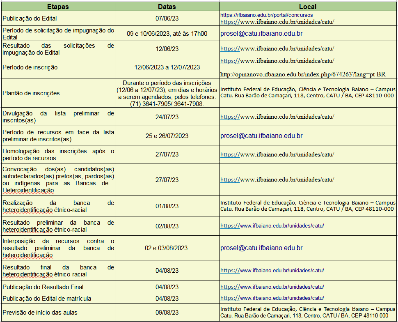Open the opinanovo.ifbaiano.edu.br registration form link
This screenshot has width=398, height=322.
(302, 74)
